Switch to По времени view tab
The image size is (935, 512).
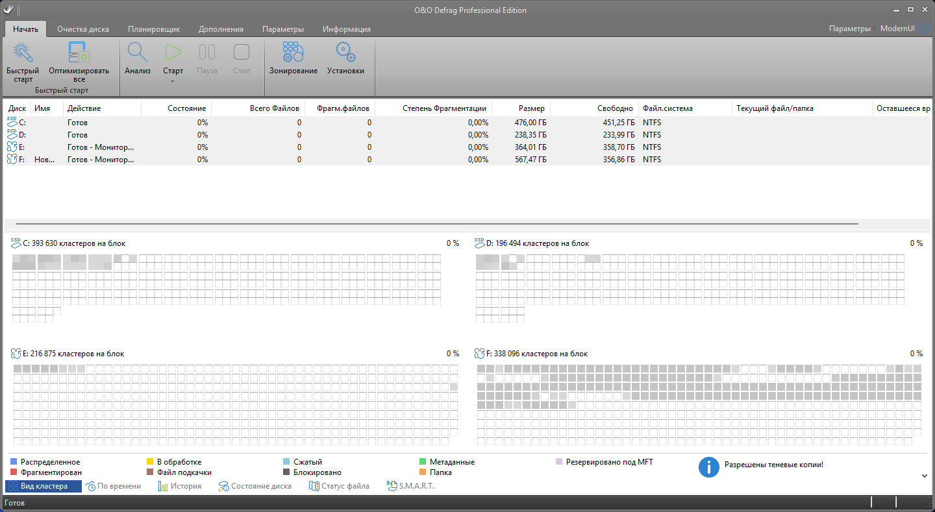114,486
